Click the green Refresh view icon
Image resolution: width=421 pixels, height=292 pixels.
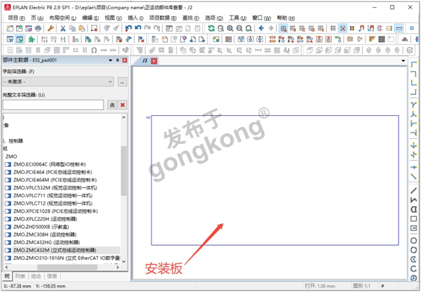coord(211,28)
